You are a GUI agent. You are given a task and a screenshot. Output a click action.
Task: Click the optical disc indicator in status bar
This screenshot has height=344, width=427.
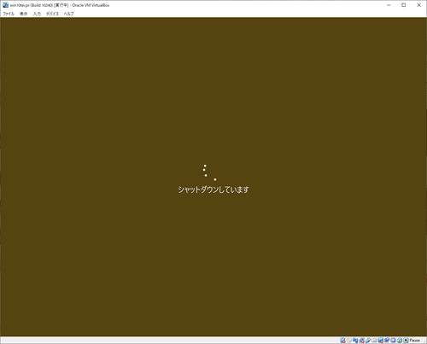(349, 341)
